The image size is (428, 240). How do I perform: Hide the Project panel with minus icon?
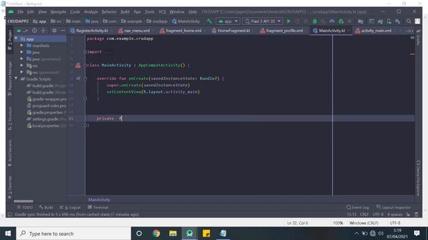coord(63,31)
